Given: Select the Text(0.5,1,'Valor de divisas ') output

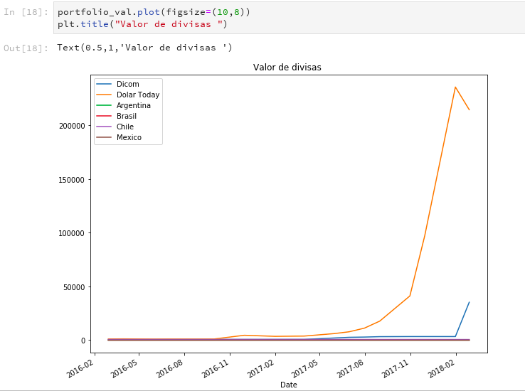Looking at the screenshot, I should click(x=144, y=48).
